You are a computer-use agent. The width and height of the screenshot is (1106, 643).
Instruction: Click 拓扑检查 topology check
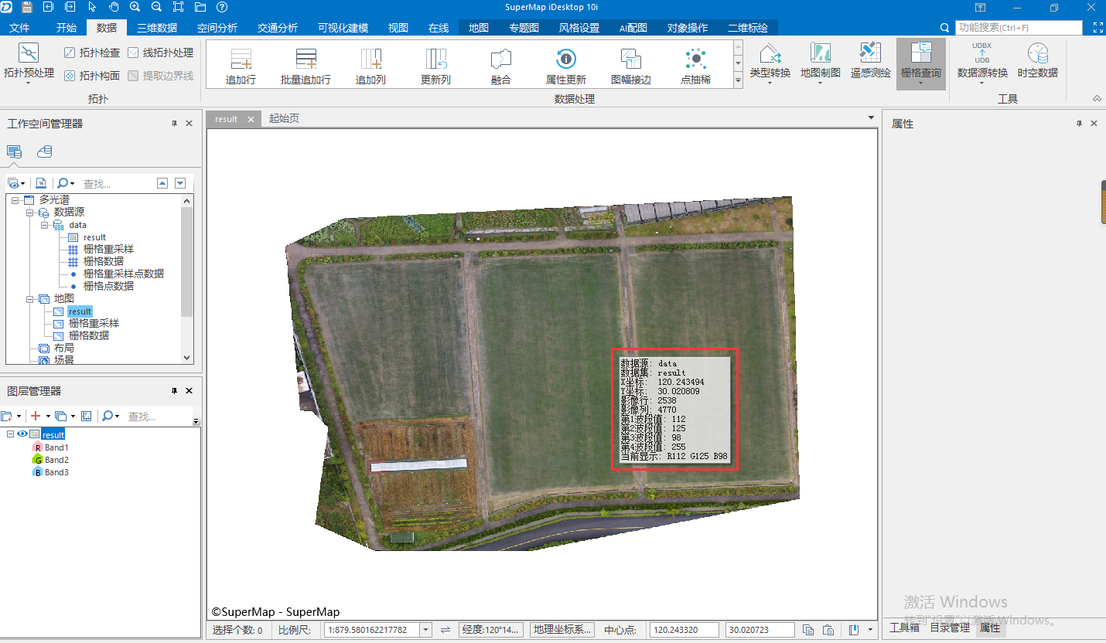click(92, 53)
